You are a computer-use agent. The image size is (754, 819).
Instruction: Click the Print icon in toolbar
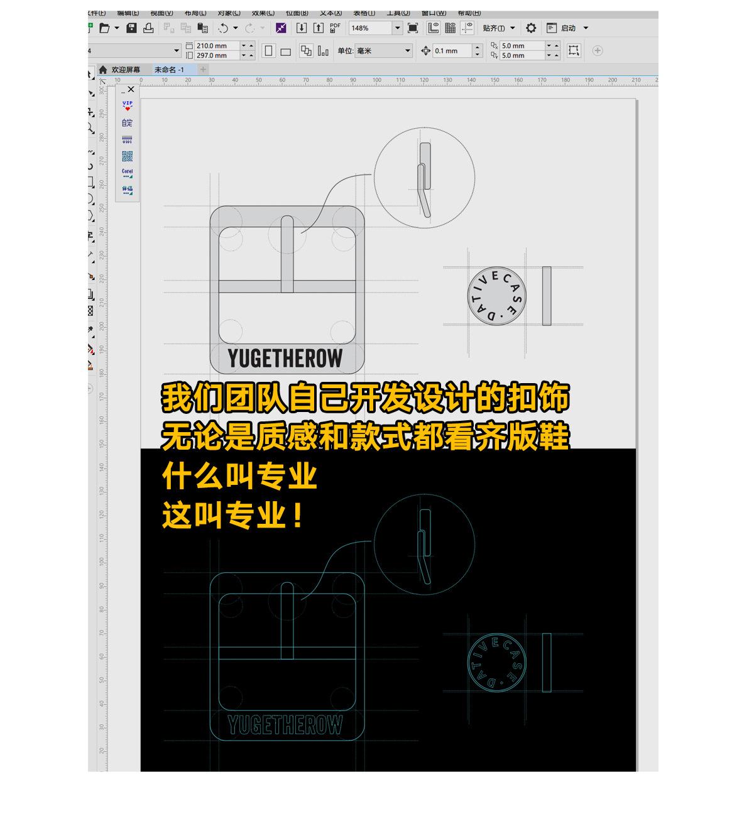[x=148, y=28]
